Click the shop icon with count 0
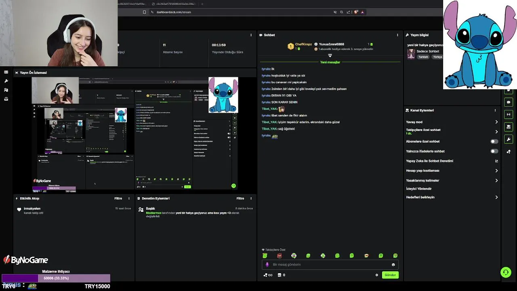The image size is (517, 291). (x=282, y=275)
